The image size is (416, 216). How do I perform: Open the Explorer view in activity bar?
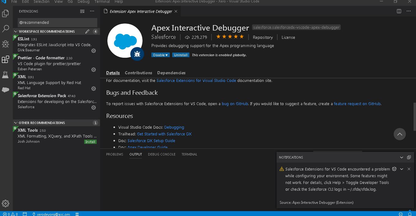click(6, 13)
